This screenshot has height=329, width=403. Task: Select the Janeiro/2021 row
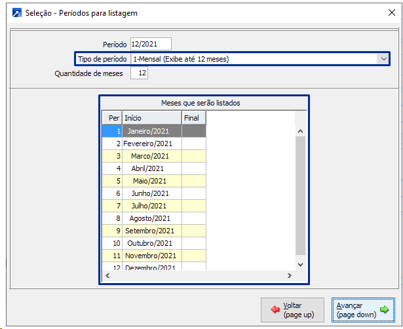click(x=148, y=131)
